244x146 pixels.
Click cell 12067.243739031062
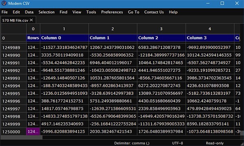point(113,47)
